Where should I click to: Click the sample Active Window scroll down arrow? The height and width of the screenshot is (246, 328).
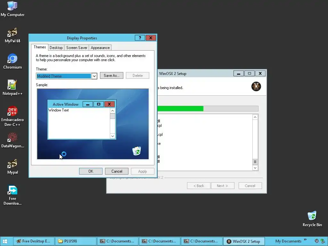(x=112, y=136)
